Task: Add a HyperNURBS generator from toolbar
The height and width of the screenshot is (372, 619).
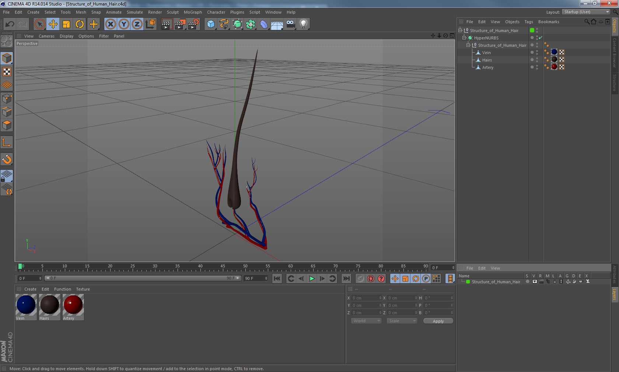Action: pyautogui.click(x=237, y=24)
